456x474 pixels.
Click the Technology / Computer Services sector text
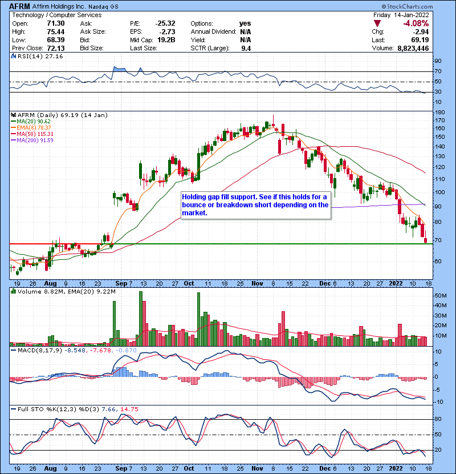pyautogui.click(x=57, y=15)
